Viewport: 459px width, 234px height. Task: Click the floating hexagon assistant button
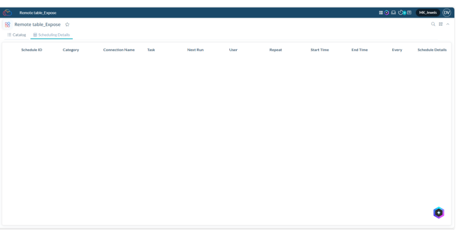[x=438, y=212]
